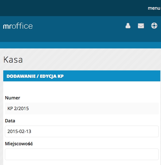The image size is (161, 165).
Task: Open the menu in the top bar
Action: point(154,8)
